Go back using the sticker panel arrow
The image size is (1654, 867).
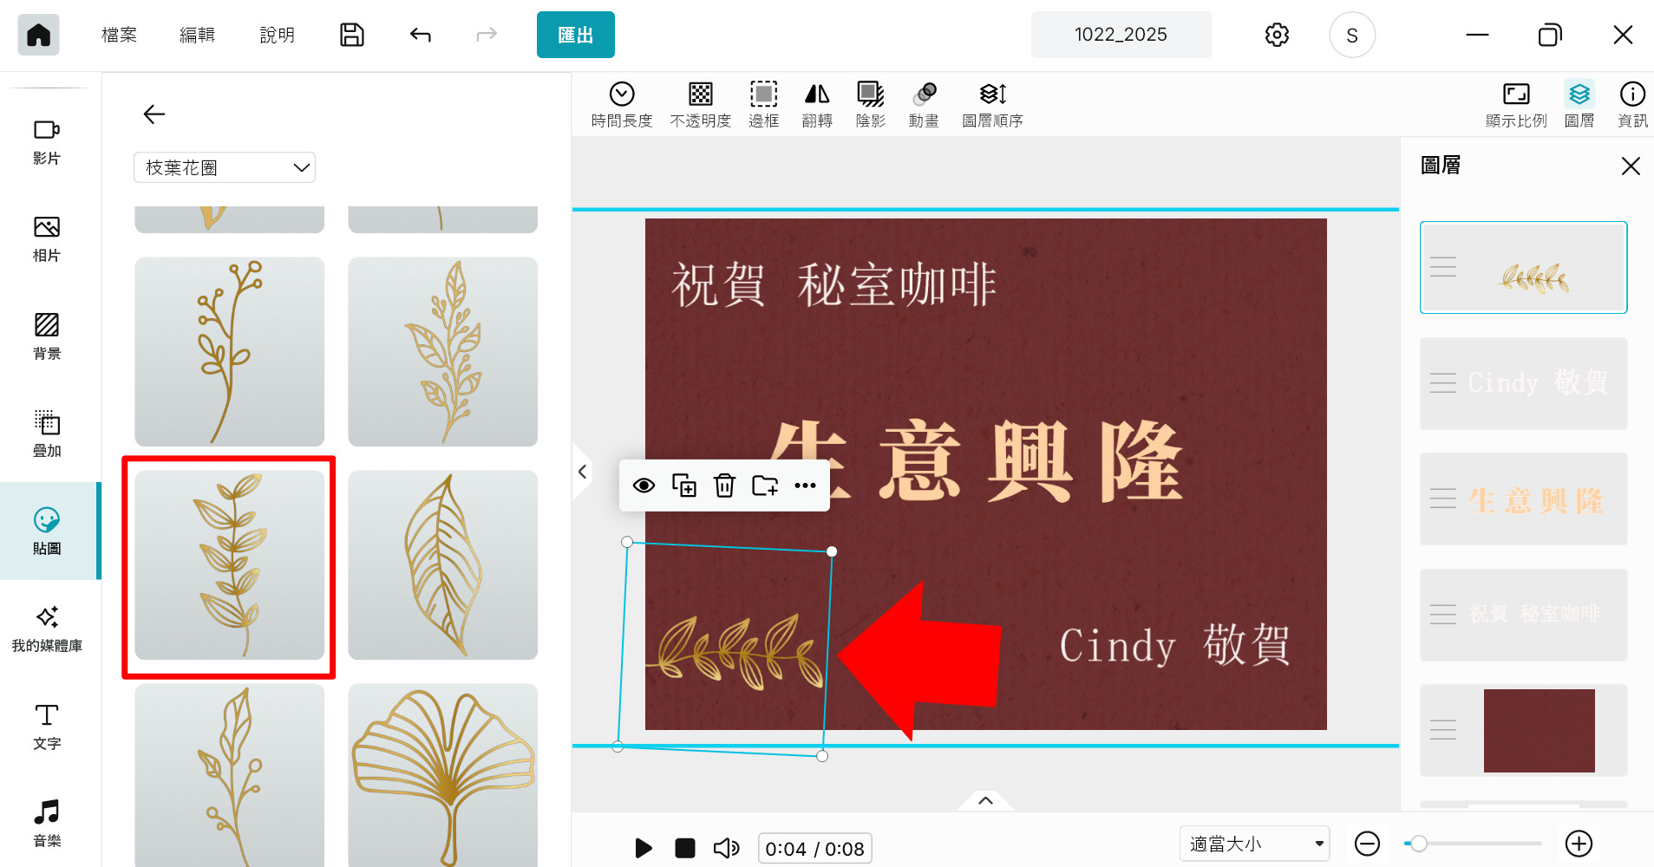tap(154, 114)
